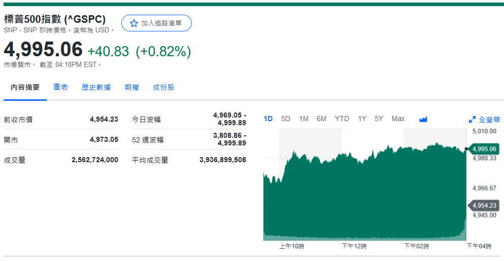
Task: Select the 內容摘要 tab
Action: [x=25, y=87]
